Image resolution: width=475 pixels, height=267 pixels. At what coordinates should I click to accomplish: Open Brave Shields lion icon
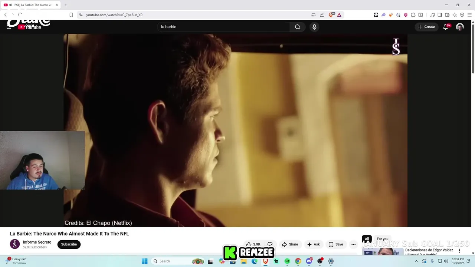click(331, 15)
